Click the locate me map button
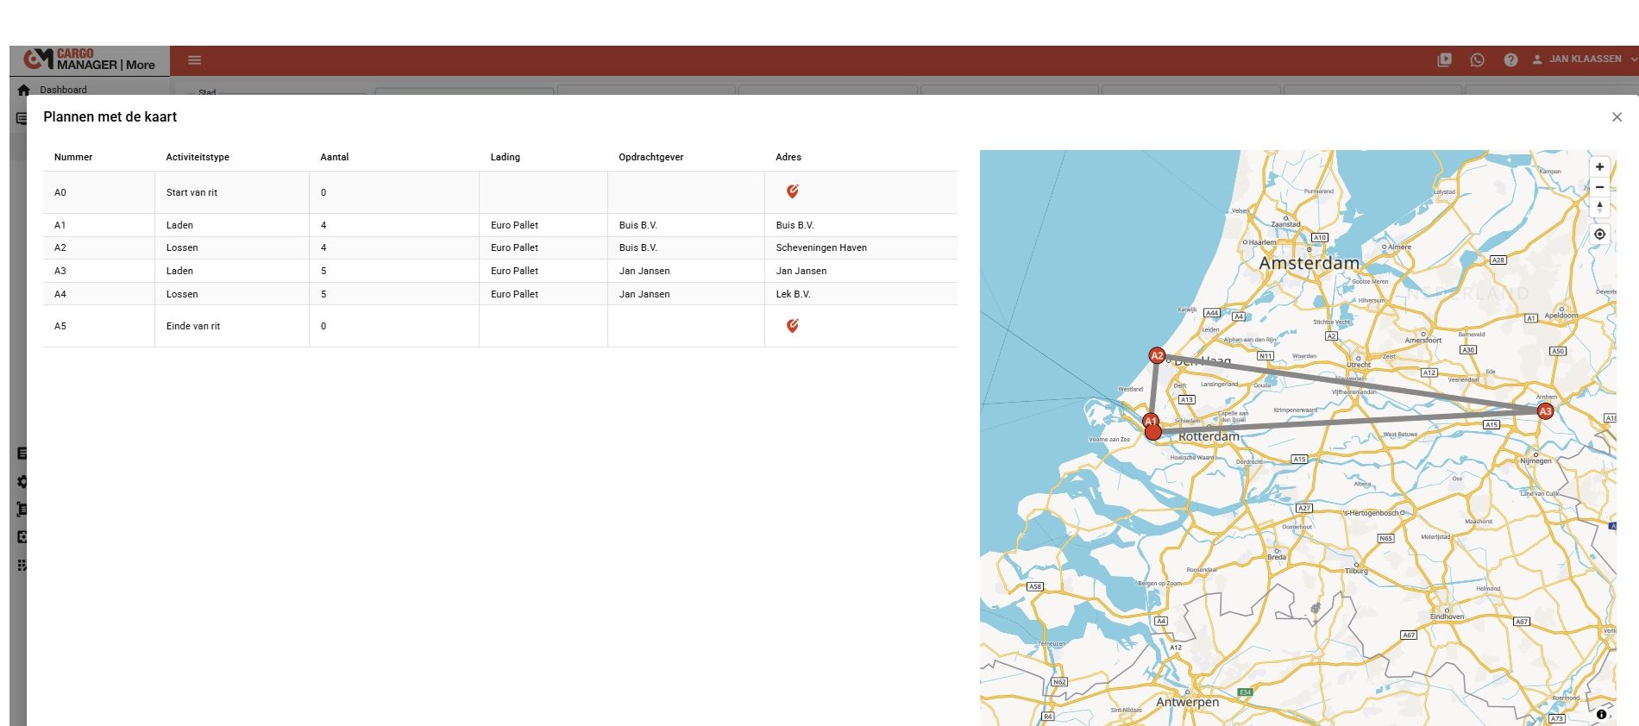This screenshot has height=726, width=1639. pos(1599,235)
